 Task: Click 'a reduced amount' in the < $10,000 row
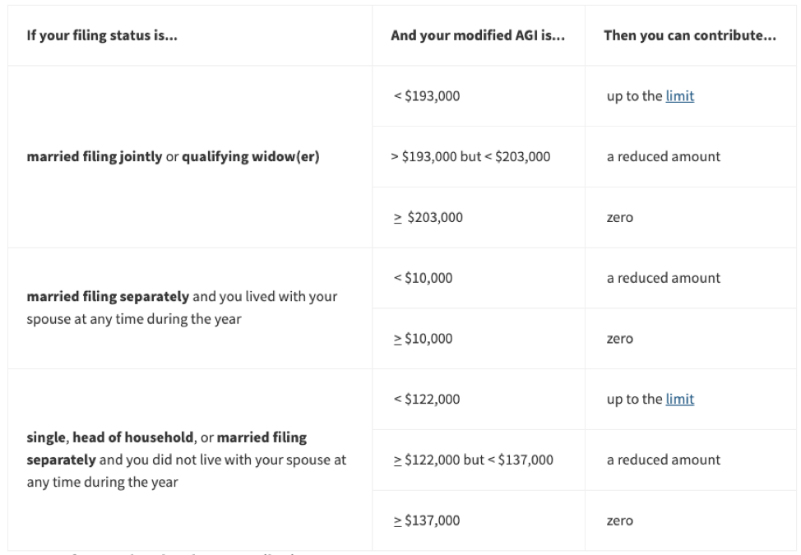pyautogui.click(x=664, y=278)
